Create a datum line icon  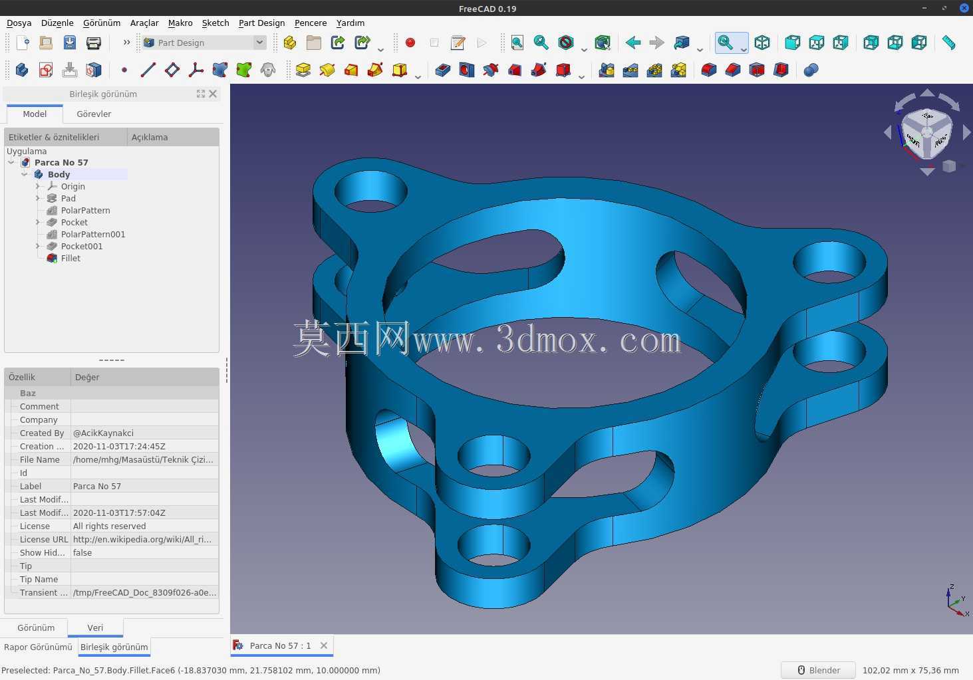(148, 70)
